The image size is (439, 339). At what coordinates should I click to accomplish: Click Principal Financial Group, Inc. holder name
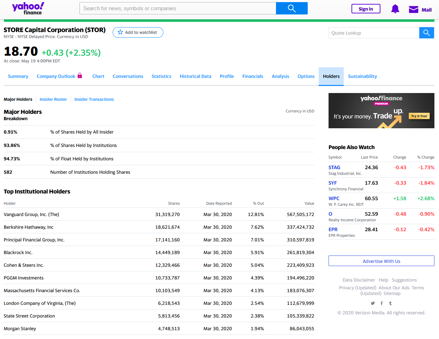tap(34, 240)
